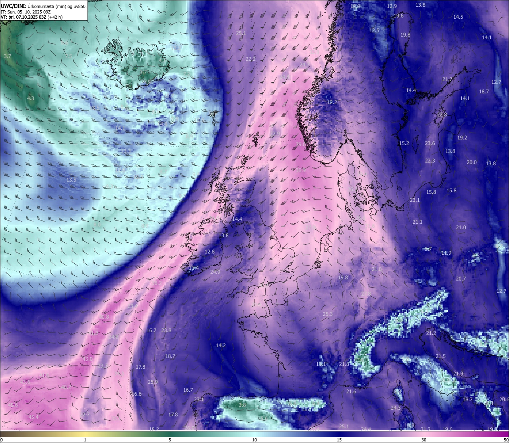Click the value 14.2 in the Bay of Biscay
509x443 pixels.
coord(221,346)
